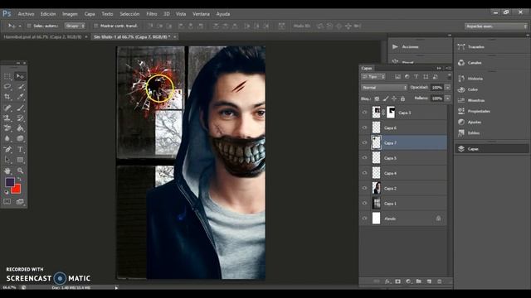Image resolution: width=531 pixels, height=298 pixels.
Task: Select the Sponge tool
Action: pyautogui.click(x=20, y=138)
